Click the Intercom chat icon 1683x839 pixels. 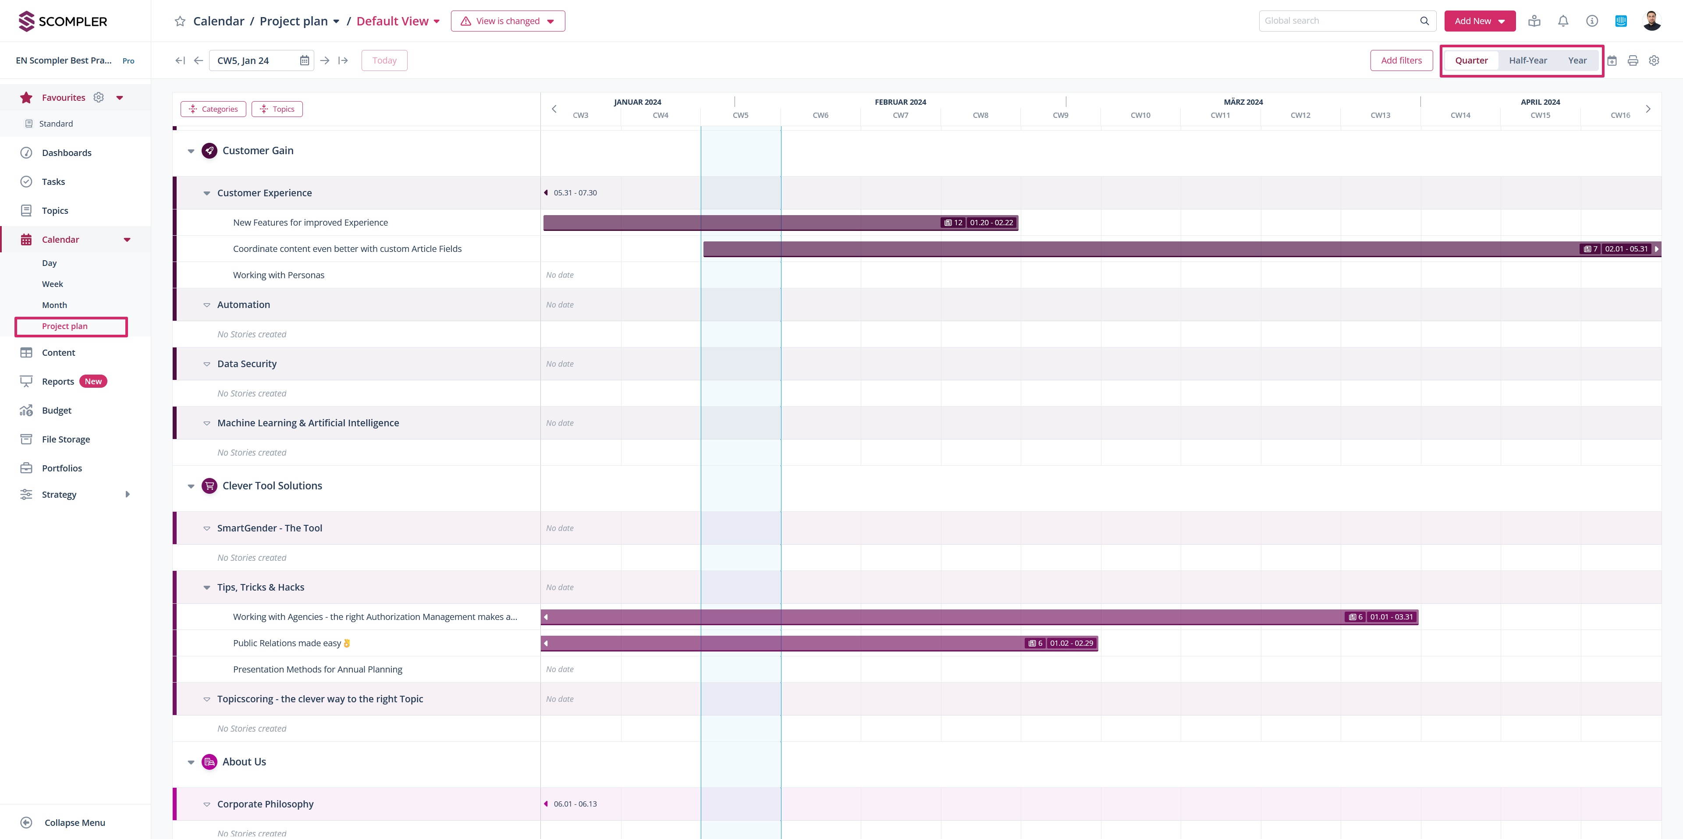[x=1621, y=21]
